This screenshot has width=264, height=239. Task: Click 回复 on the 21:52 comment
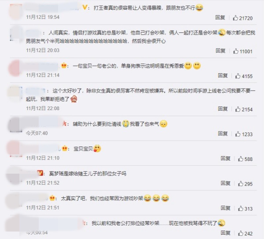tap(225, 183)
